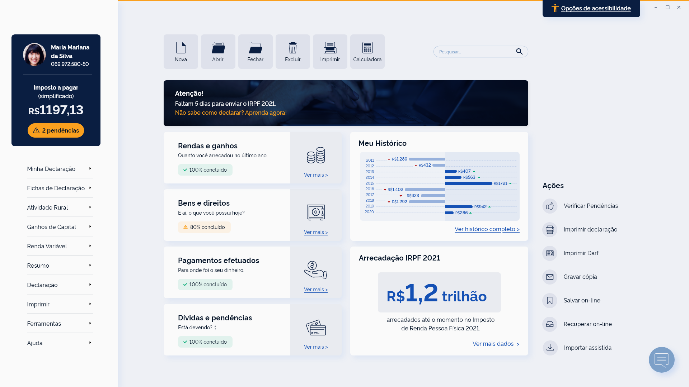Click the Excluir trash icon
Screen dimensions: 689x387
292,48
